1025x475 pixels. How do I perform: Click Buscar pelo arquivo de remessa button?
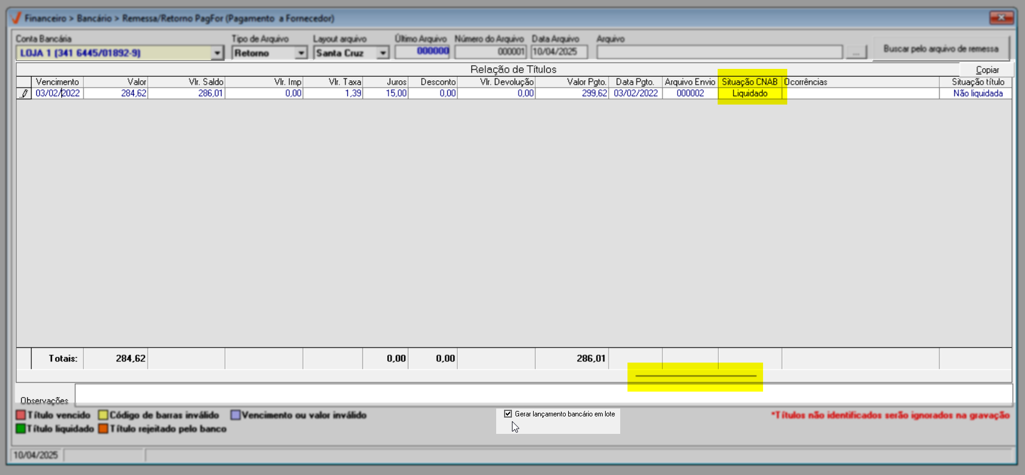pyautogui.click(x=941, y=49)
